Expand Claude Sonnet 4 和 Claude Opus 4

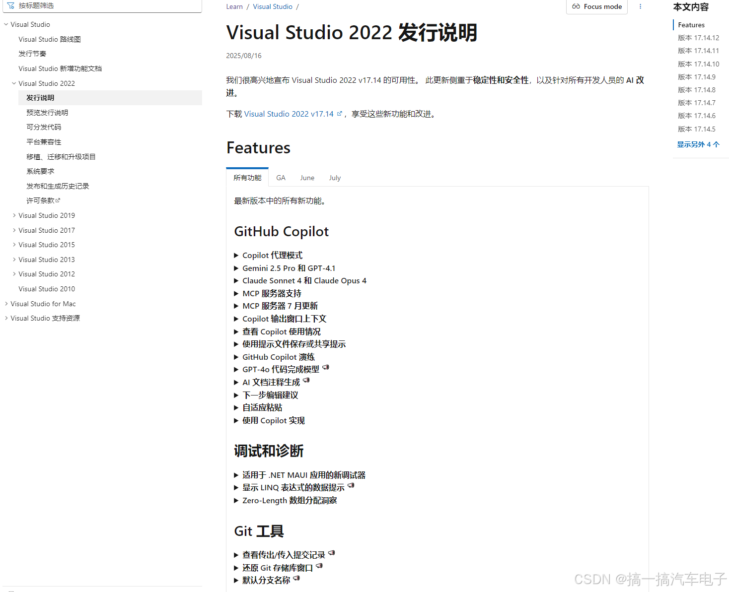[x=300, y=281]
